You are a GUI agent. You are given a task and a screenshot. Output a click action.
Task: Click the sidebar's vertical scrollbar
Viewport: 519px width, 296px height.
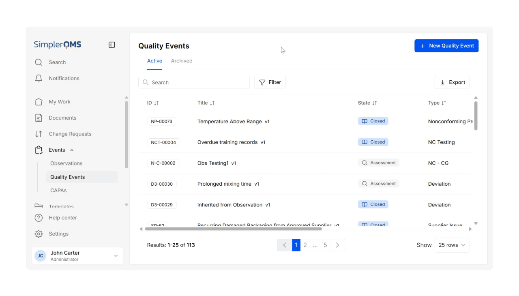pyautogui.click(x=127, y=135)
